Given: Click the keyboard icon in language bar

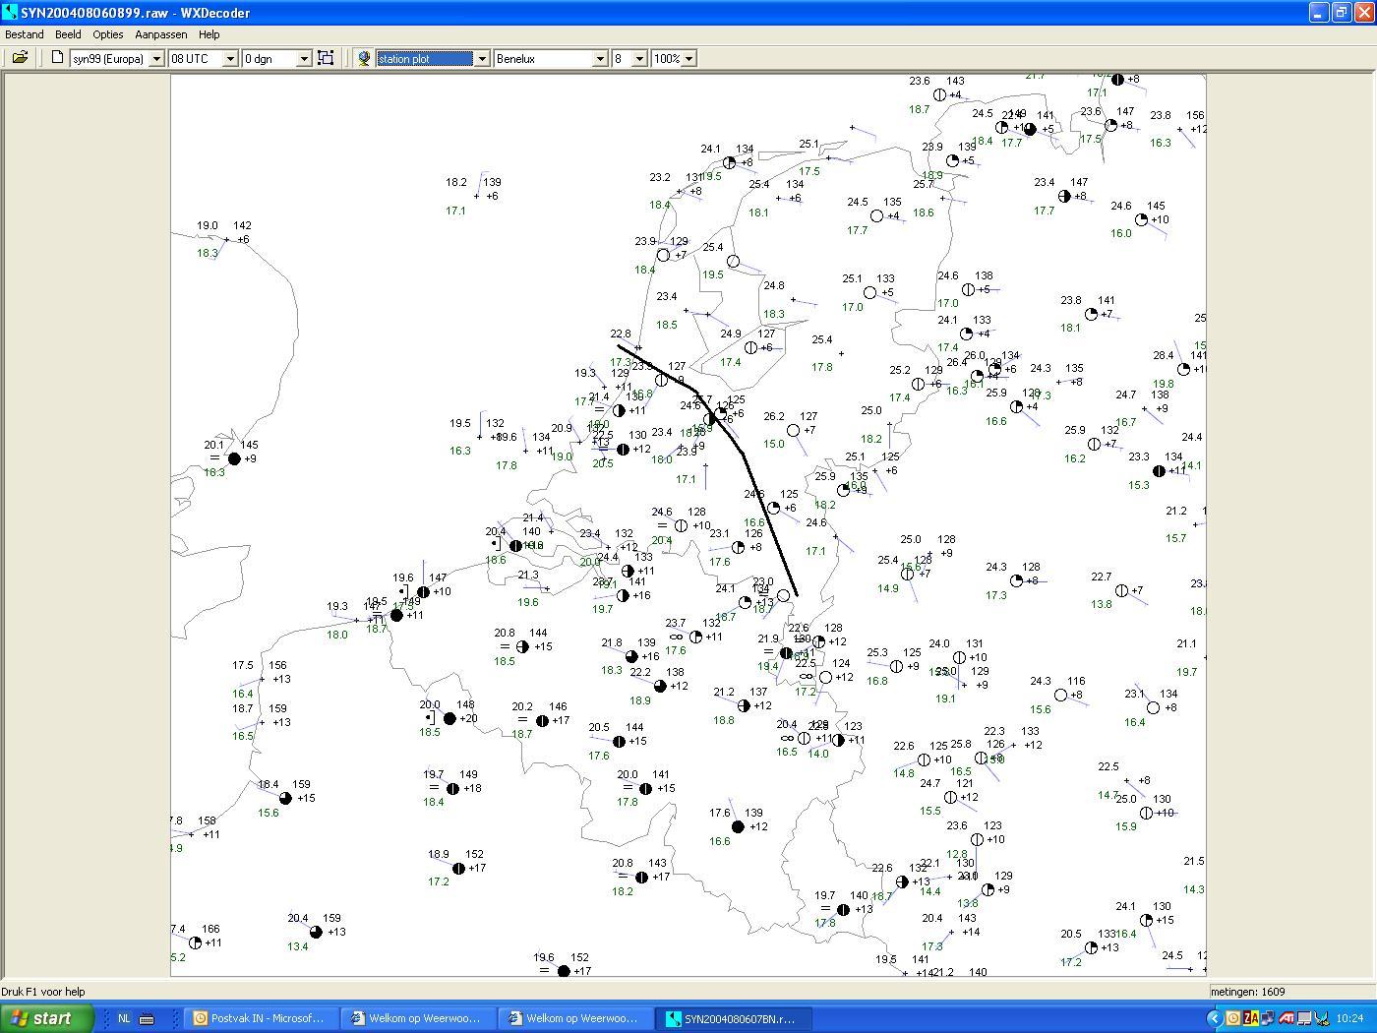Looking at the screenshot, I should (x=147, y=1018).
